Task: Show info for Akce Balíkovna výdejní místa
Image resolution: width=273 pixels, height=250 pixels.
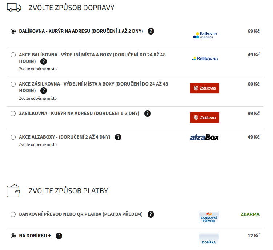Action: (x=44, y=61)
